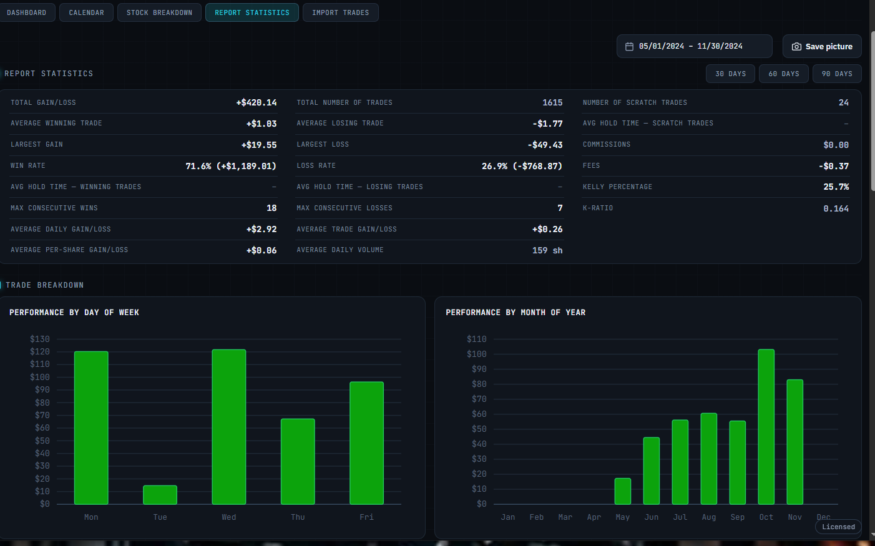Click the Total Gain/Loss value +$420.14
This screenshot has height=546, width=875.
(257, 102)
